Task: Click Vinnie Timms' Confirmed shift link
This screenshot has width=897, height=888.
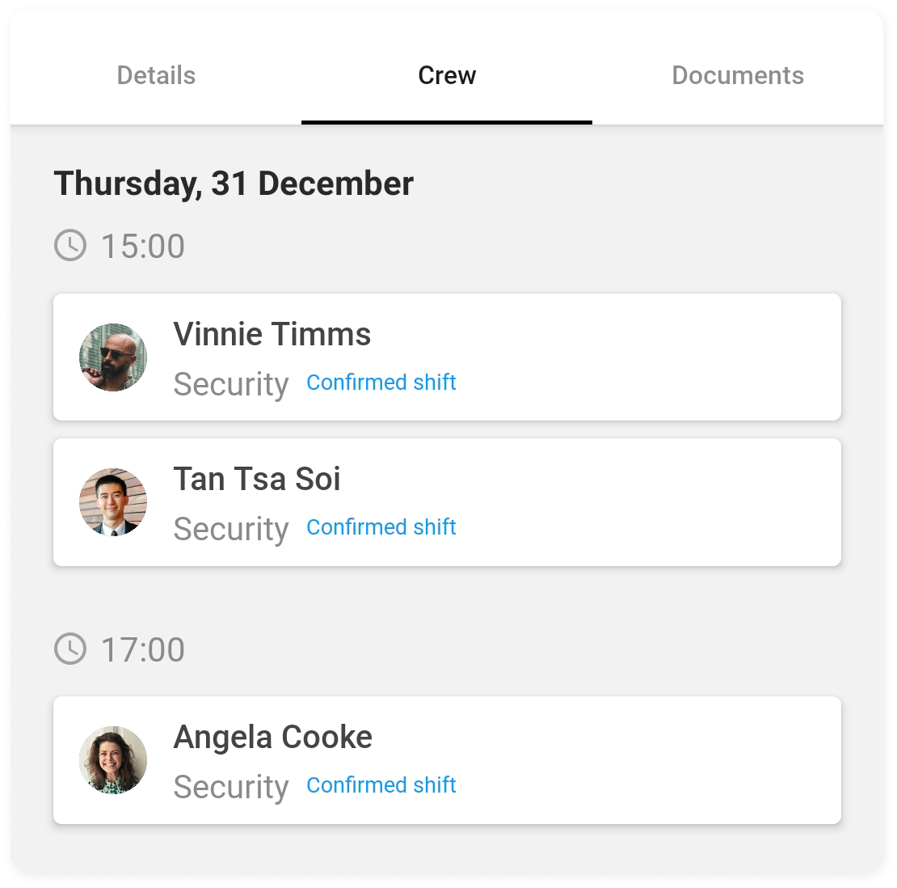Action: [x=381, y=383]
